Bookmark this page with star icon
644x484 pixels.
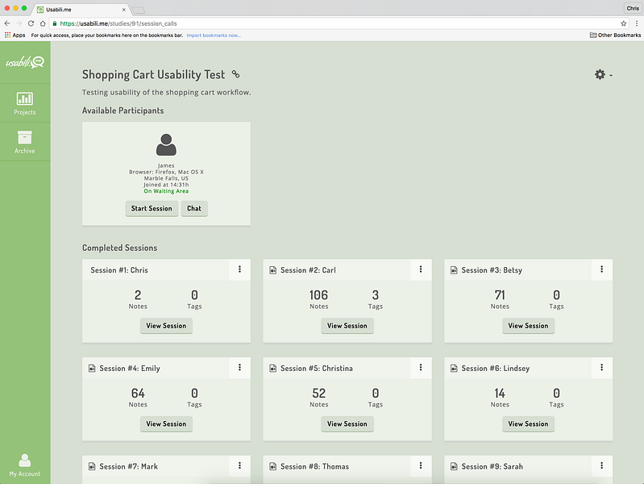click(x=624, y=23)
